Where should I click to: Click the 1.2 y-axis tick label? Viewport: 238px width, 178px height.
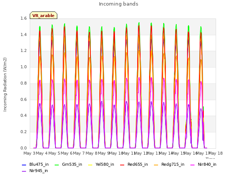click(x=23, y=51)
